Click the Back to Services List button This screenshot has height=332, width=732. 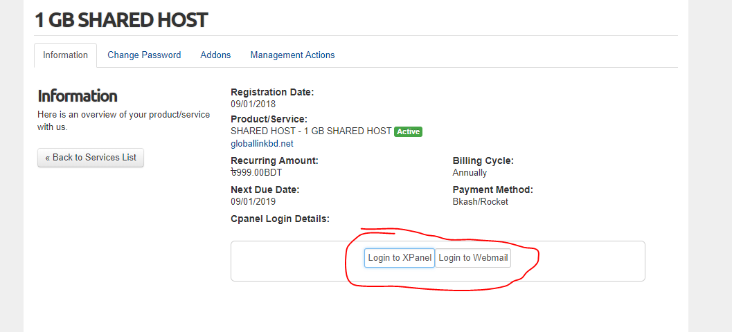click(x=91, y=158)
